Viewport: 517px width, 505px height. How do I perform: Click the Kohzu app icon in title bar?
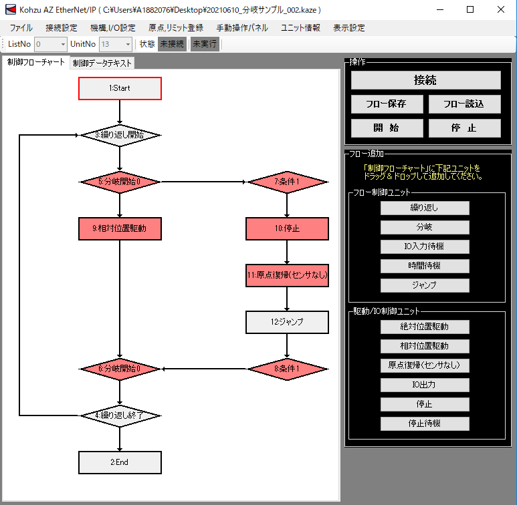10,10
